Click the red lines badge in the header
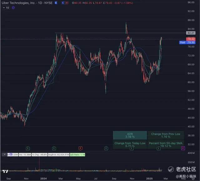 pos(67,3)
